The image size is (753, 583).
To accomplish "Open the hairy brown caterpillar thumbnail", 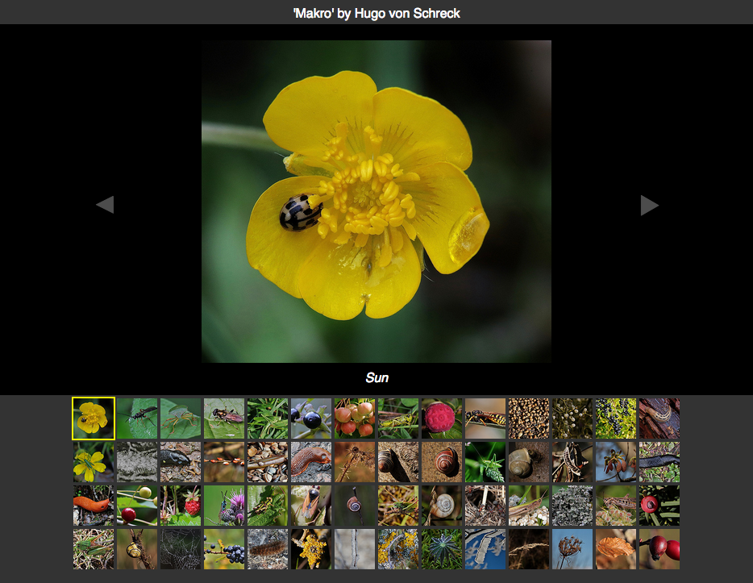I will 268,548.
